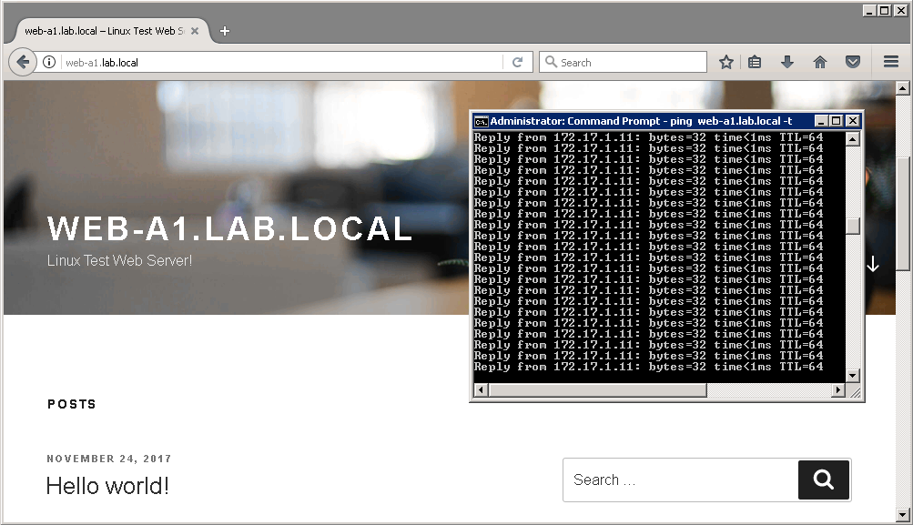The width and height of the screenshot is (913, 525).
Task: Go to the Firefox home page icon
Action: click(x=819, y=62)
